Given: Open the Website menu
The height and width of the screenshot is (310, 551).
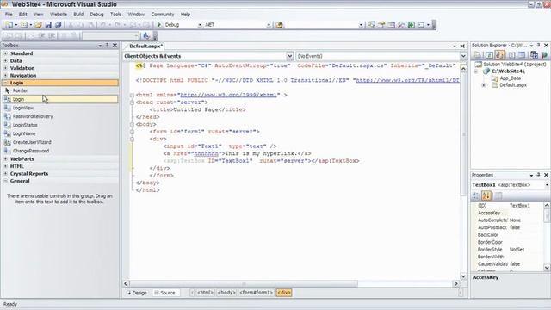Looking at the screenshot, I should pyautogui.click(x=59, y=15).
